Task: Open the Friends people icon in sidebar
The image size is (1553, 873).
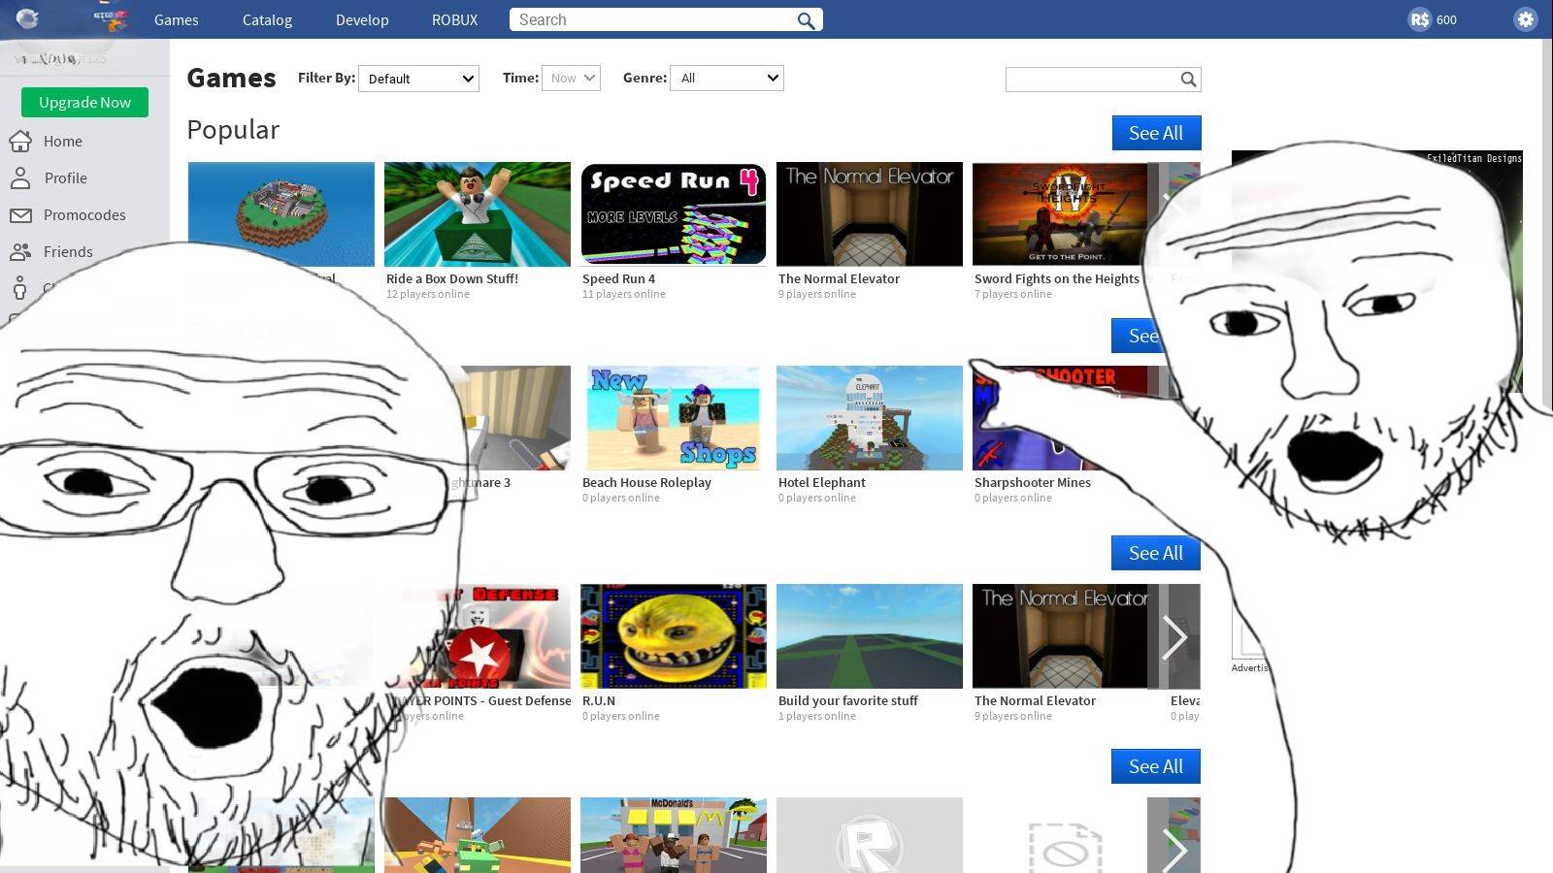Action: [20, 252]
